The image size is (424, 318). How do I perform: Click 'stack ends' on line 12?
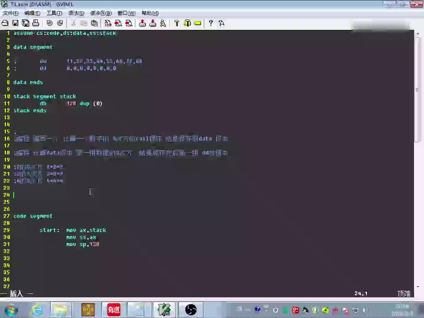[30, 111]
